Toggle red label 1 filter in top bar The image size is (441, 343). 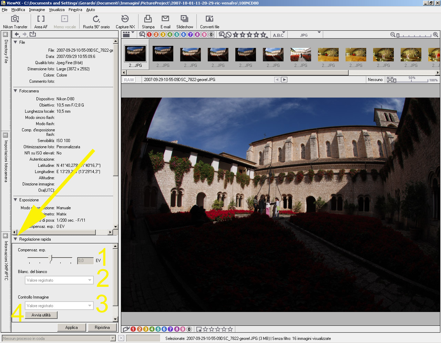point(149,34)
